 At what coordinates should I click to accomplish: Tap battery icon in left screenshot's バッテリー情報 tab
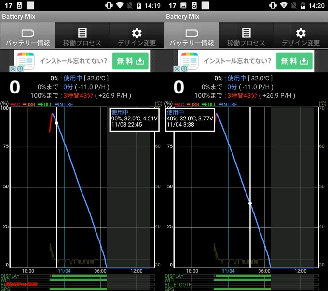27,33
